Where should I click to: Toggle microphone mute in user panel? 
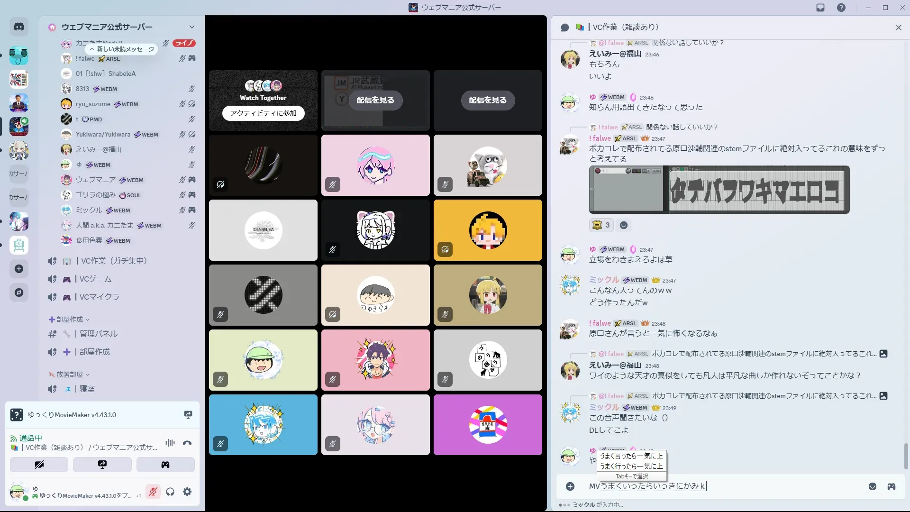[x=153, y=492]
